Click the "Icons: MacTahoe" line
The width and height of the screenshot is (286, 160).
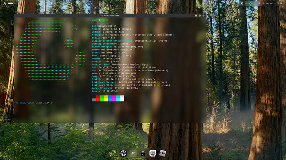(109, 53)
